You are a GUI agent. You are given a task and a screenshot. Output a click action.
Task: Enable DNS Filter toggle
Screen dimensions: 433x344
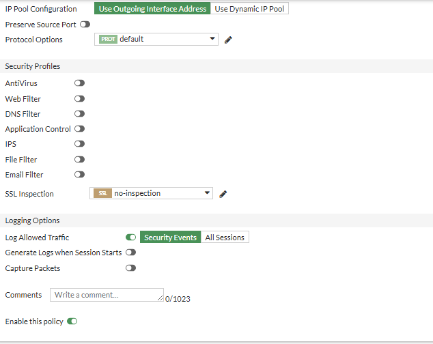tap(80, 114)
